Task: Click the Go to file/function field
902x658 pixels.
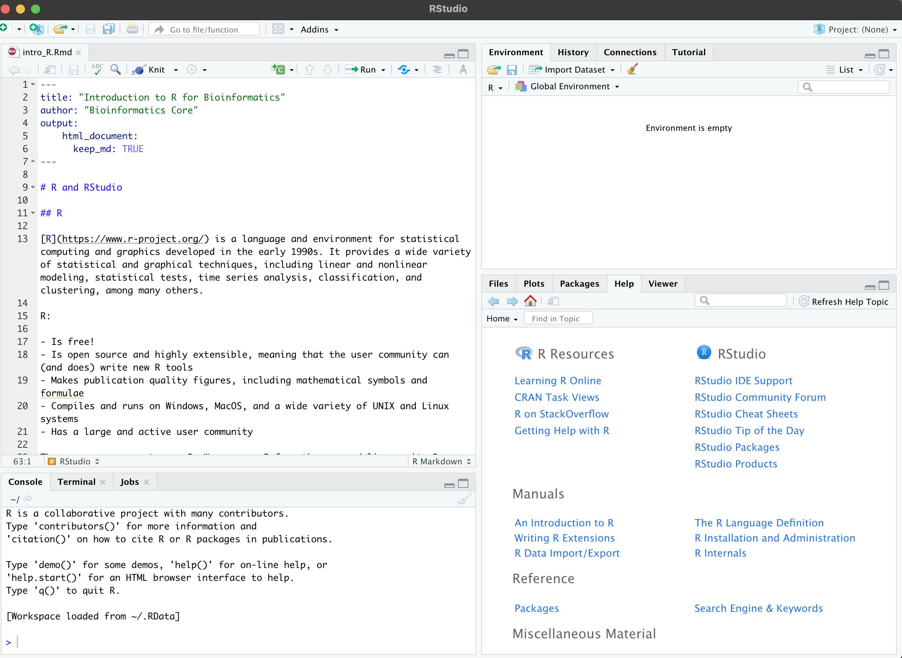Action: pos(204,29)
